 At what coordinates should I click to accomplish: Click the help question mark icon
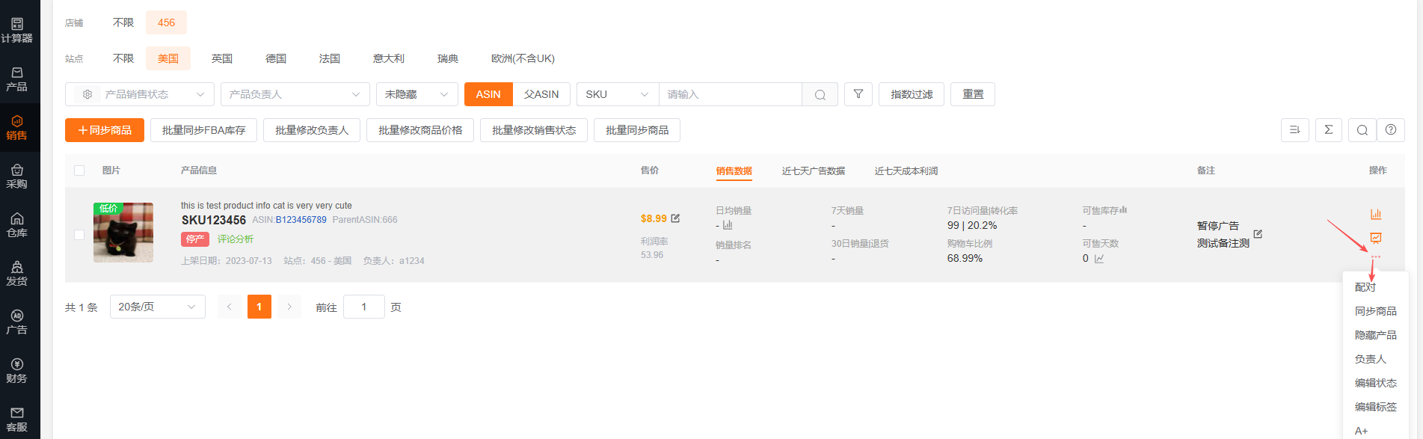pos(1390,130)
